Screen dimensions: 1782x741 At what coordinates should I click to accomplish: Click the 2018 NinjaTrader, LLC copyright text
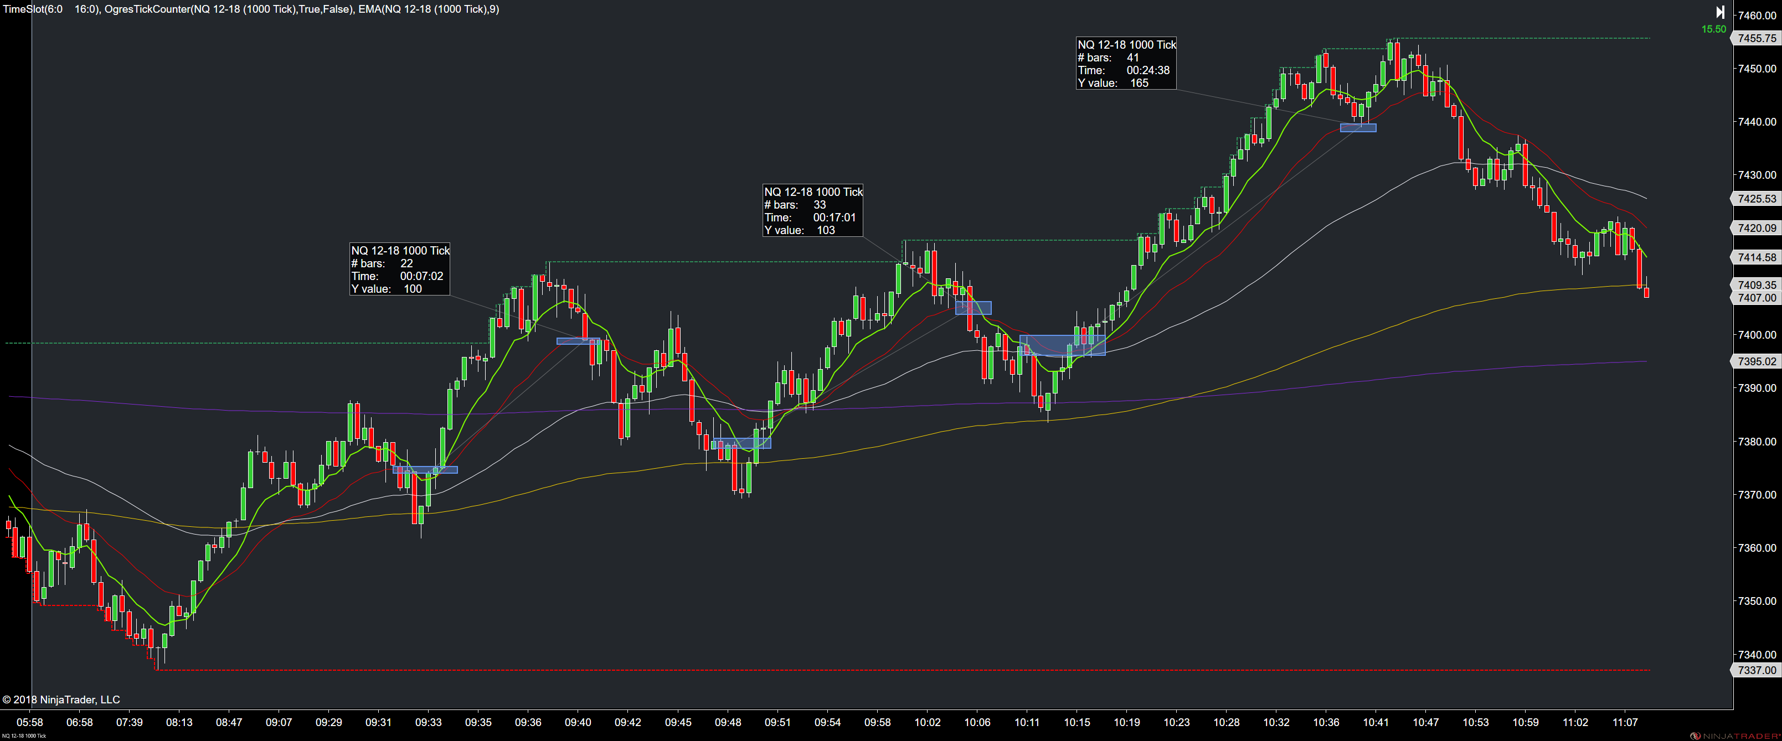click(x=61, y=699)
